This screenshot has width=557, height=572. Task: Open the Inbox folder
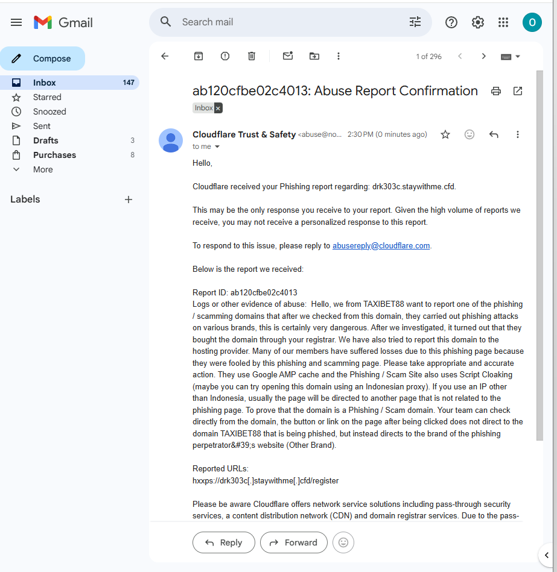[69, 83]
